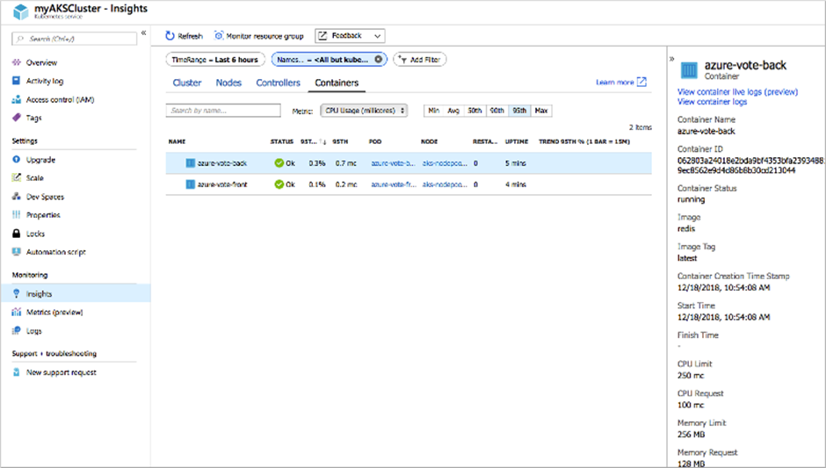Sort by the UPTIME column header
This screenshot has height=468, width=826.
[x=517, y=141]
